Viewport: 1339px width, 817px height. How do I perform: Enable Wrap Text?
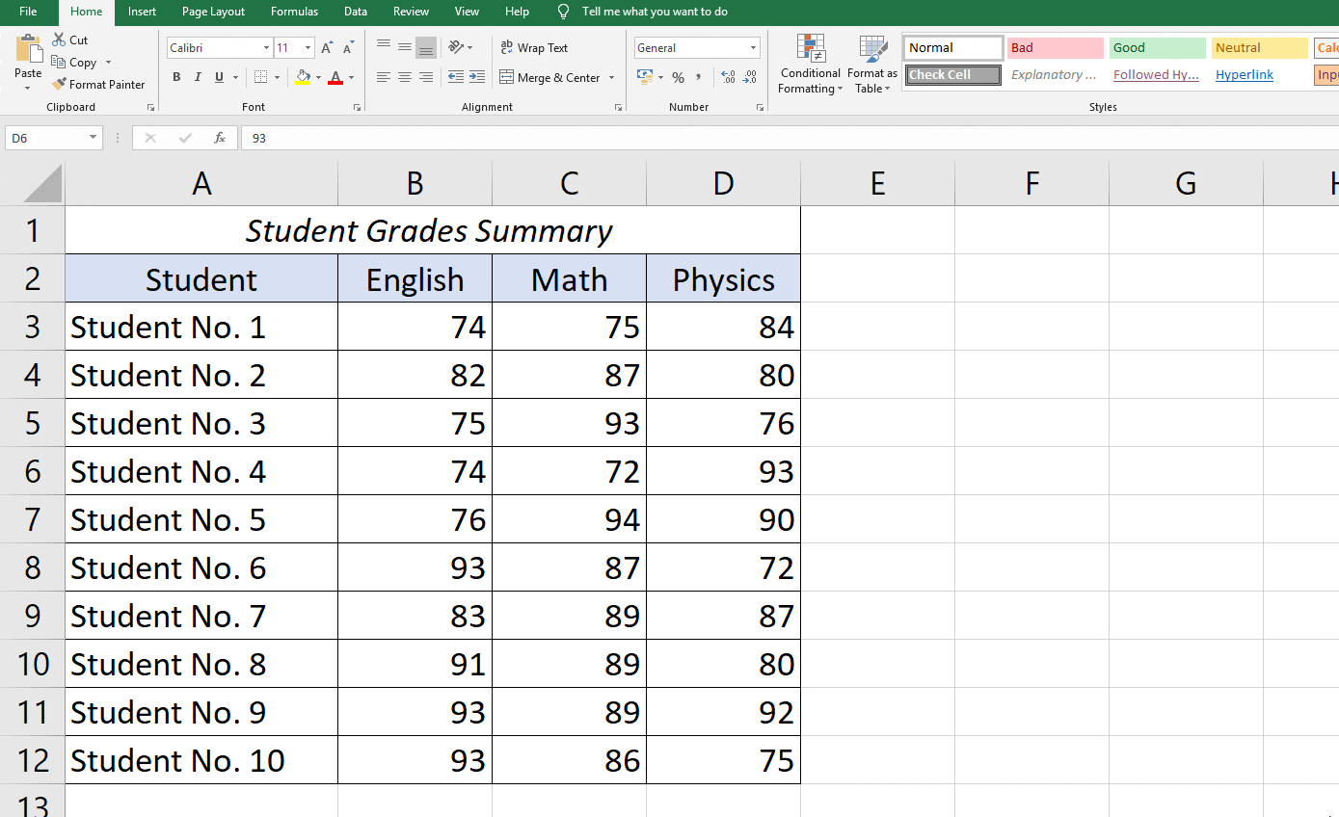point(534,47)
